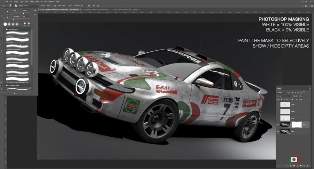This screenshot has height=169, width=314.
Task: Select Soft Round Pressure Size brush
Action: [x=18, y=47]
